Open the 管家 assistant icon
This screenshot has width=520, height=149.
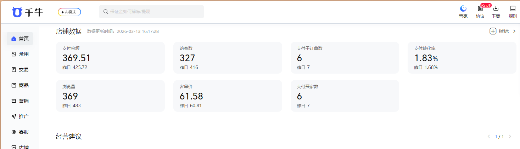pos(463,8)
